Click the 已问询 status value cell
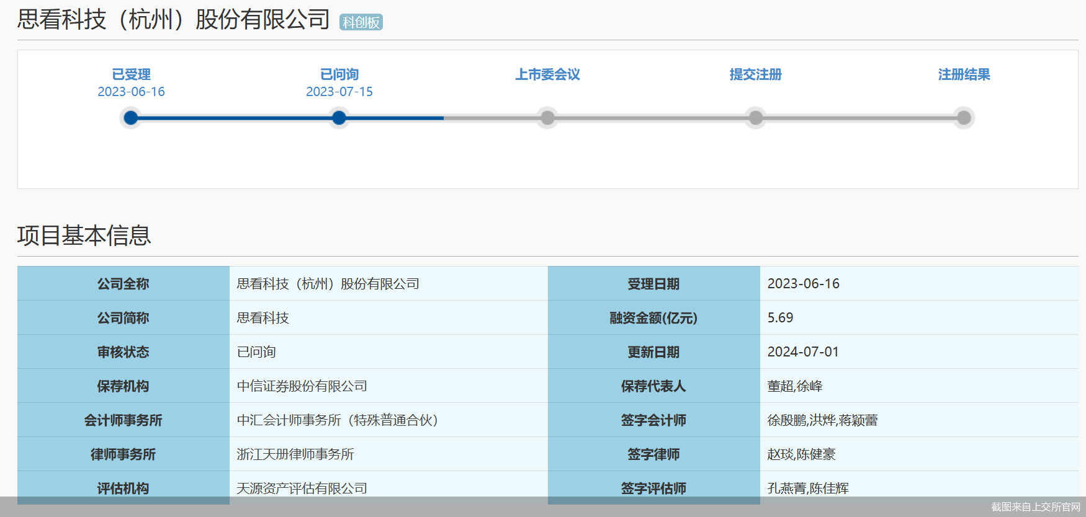1086x517 pixels. [388, 351]
